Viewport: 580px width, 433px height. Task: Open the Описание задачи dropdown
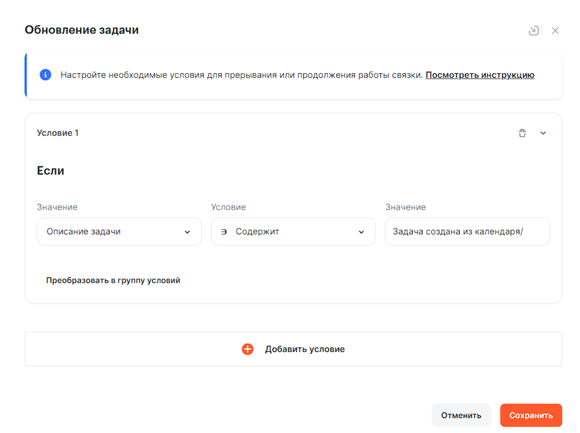[119, 232]
